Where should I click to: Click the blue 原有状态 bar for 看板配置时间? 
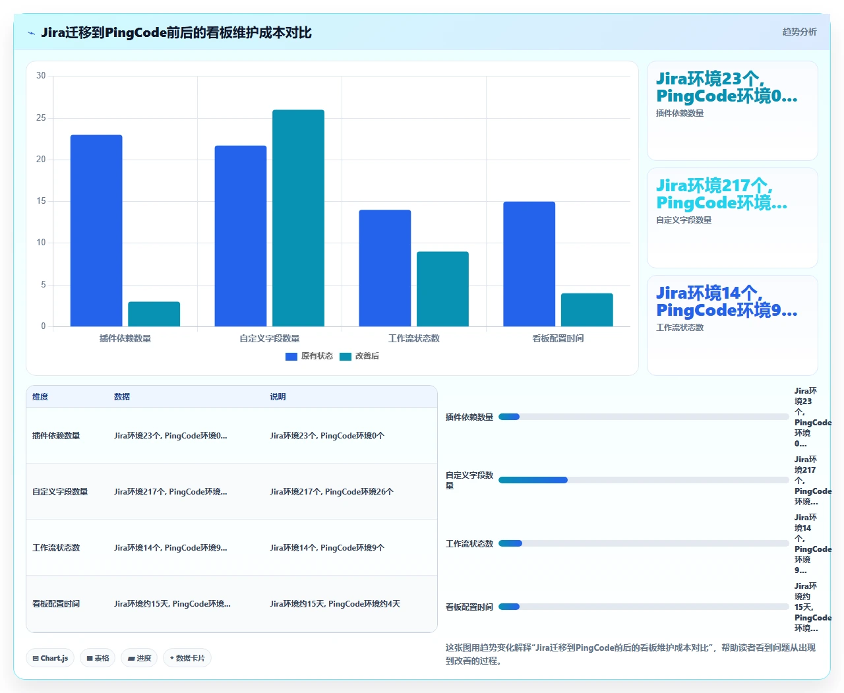click(529, 264)
